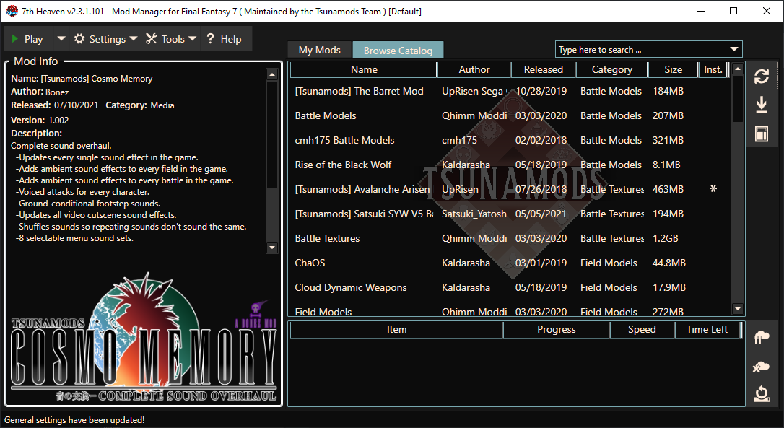This screenshot has height=428, width=784.
Task: Select the Battle Models mod by Qhimm
Action: [x=510, y=115]
